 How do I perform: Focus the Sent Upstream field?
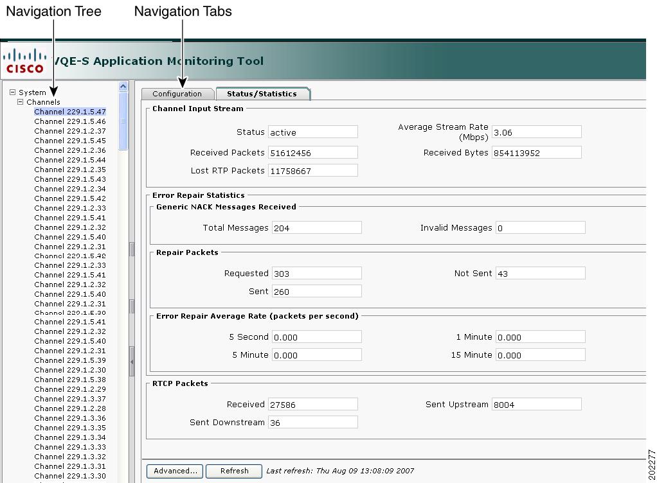click(x=537, y=404)
